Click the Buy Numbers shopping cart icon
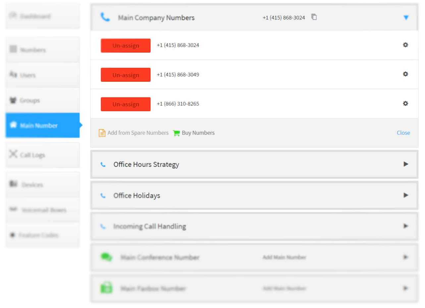The image size is (425, 308). [x=177, y=133]
